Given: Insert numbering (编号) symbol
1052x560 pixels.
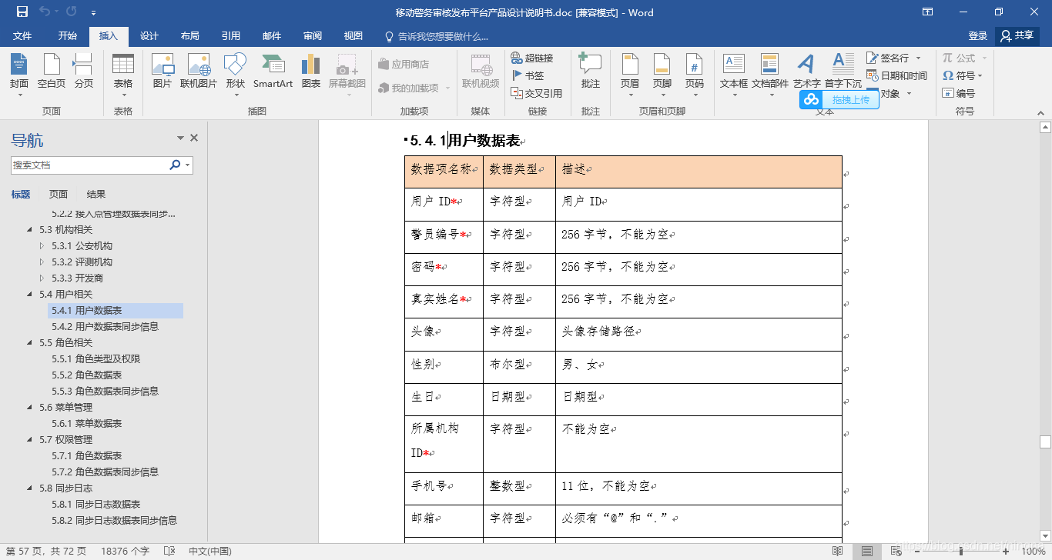Looking at the screenshot, I should (959, 93).
